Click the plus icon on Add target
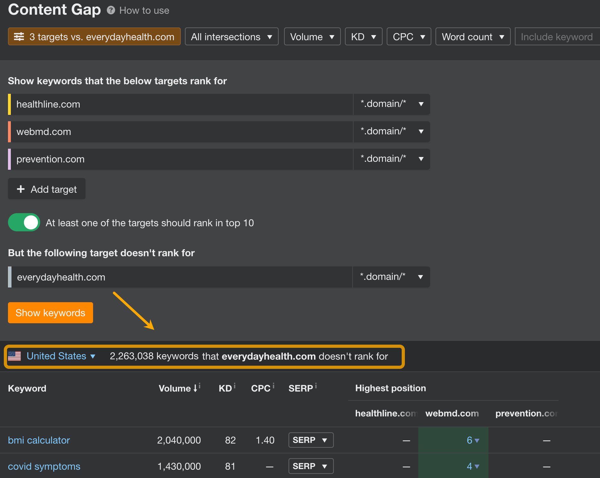600x478 pixels. pyautogui.click(x=21, y=189)
